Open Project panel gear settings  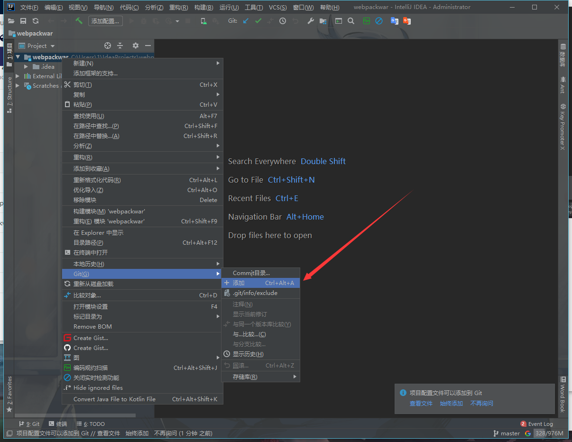[136, 46]
